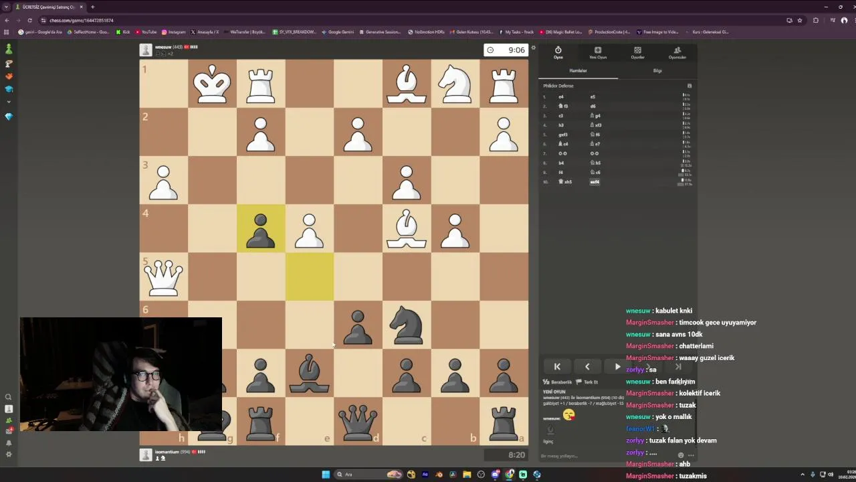
Task: Select the black move d6 in the move list
Action: (593, 106)
